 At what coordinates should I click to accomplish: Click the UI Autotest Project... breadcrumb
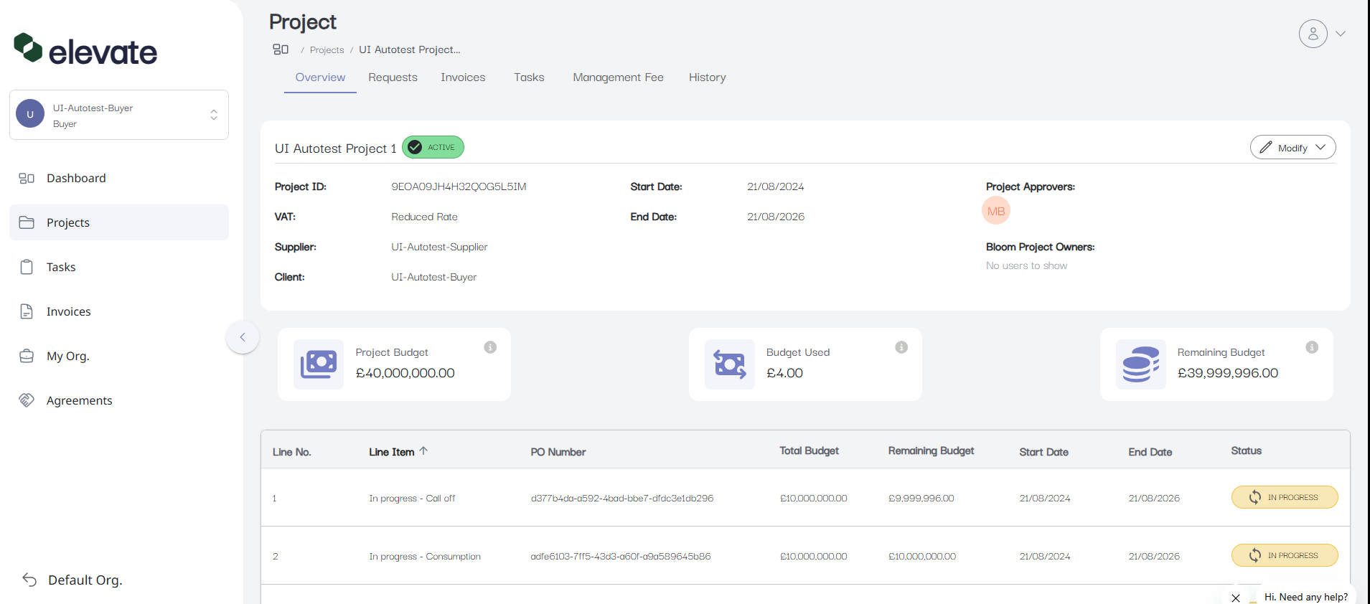click(x=409, y=49)
